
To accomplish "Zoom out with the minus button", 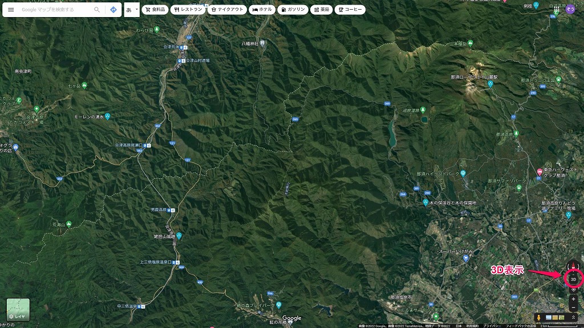I will 573,308.
